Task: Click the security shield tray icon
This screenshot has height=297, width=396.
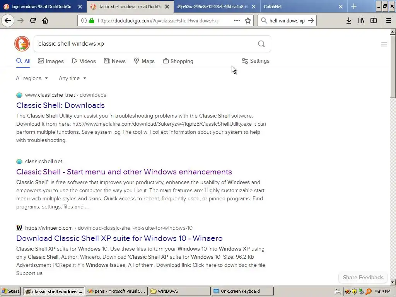Action: click(x=354, y=292)
